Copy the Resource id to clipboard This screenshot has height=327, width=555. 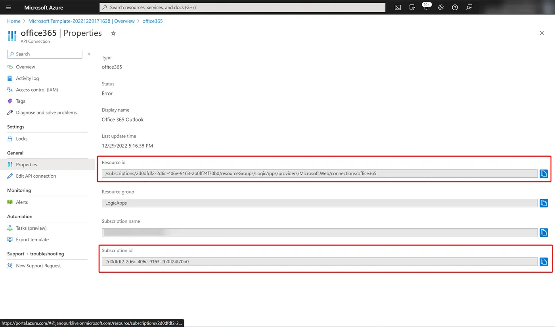(544, 173)
